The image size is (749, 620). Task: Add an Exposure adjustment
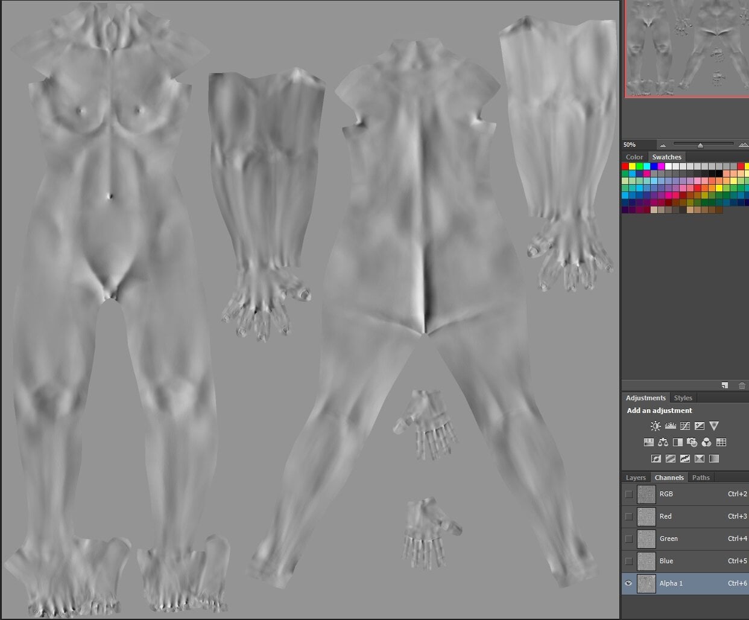click(699, 426)
